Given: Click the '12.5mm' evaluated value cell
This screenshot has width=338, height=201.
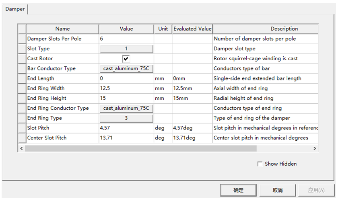Looking at the screenshot, I should tap(192, 88).
